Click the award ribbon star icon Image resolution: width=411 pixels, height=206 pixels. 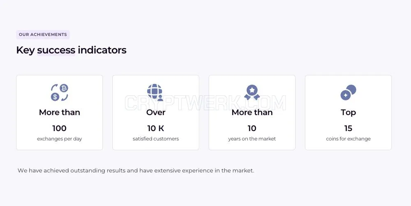tap(252, 93)
